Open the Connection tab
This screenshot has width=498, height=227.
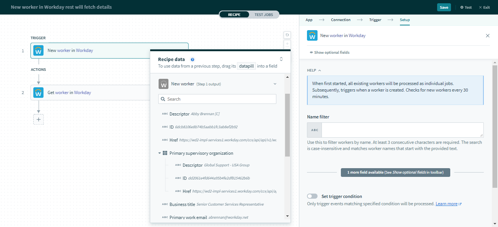click(341, 20)
